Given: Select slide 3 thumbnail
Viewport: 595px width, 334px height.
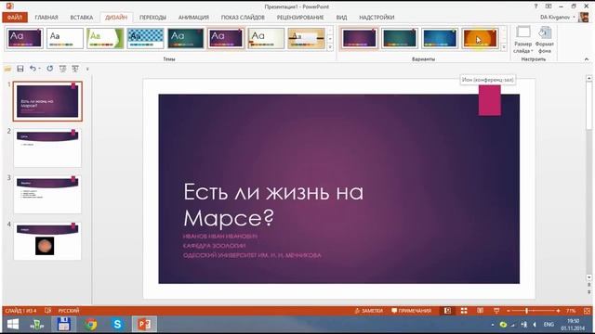Looking at the screenshot, I should [47, 195].
